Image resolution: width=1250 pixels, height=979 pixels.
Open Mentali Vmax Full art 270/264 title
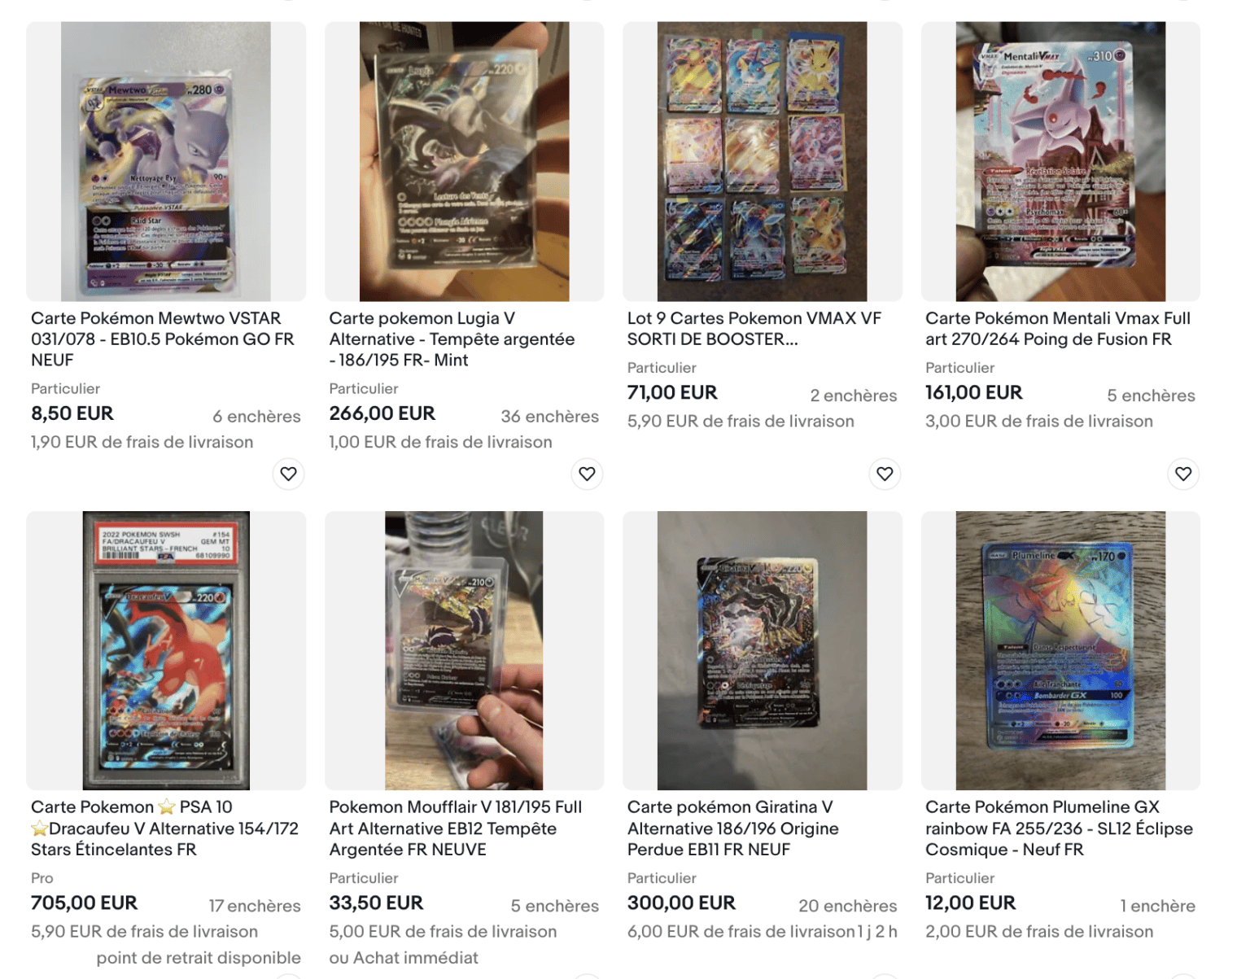click(x=1058, y=329)
